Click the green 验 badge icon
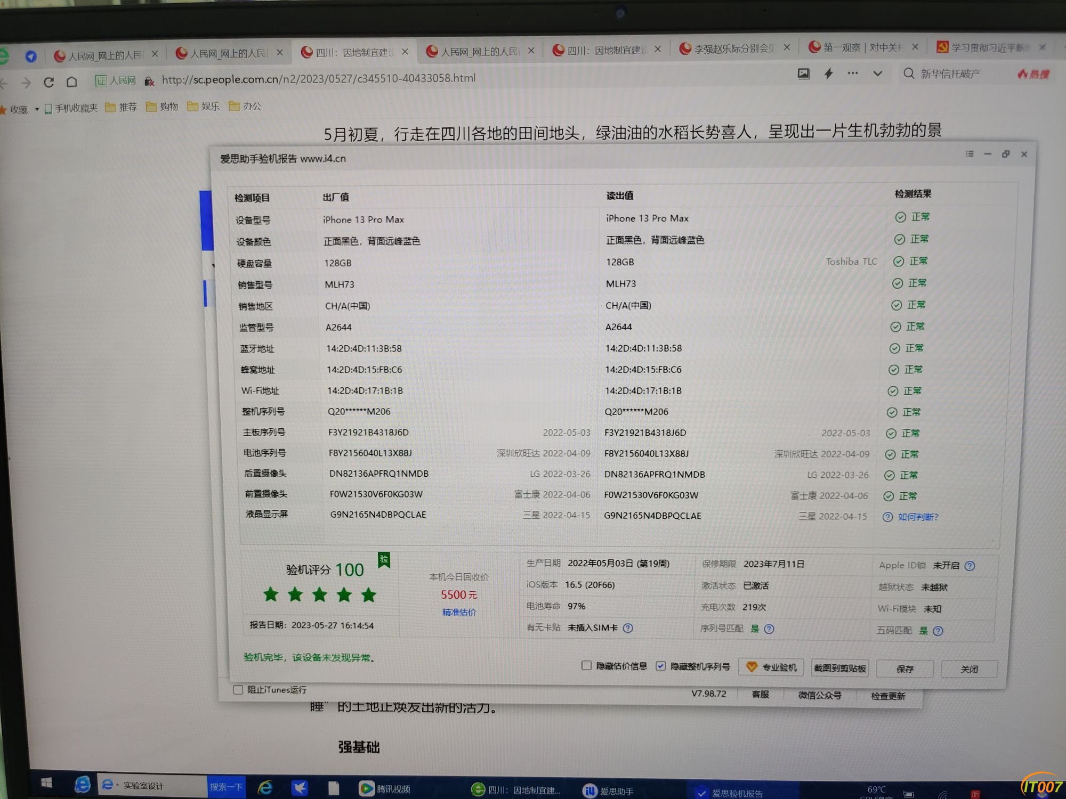This screenshot has width=1066, height=799. [x=384, y=560]
